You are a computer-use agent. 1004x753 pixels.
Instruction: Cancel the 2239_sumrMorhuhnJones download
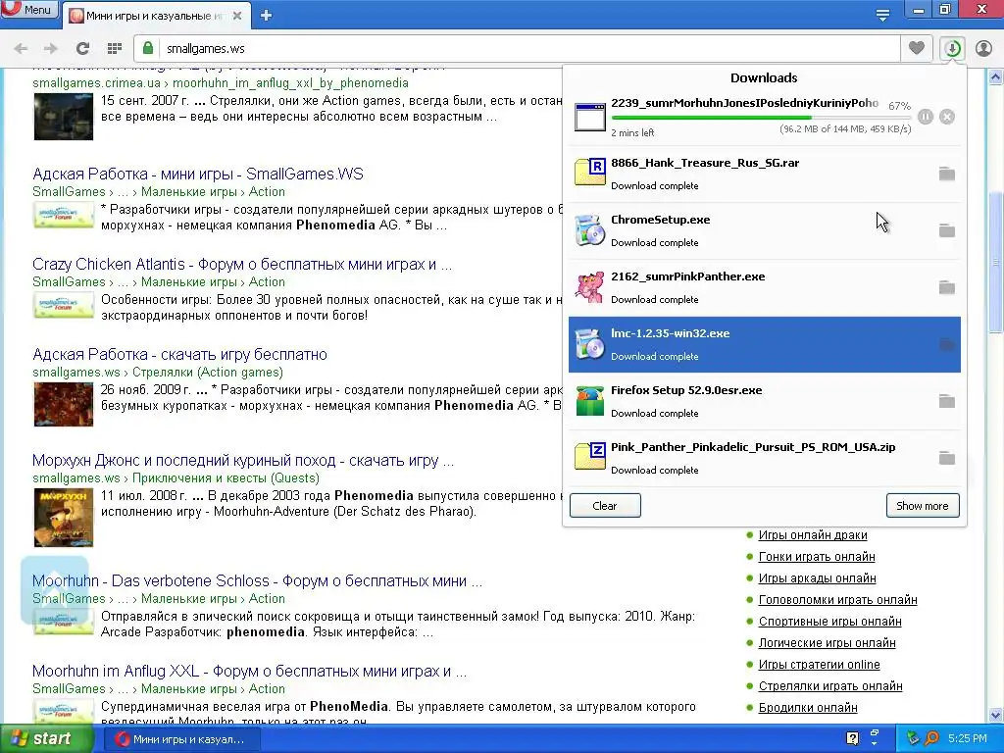point(947,117)
